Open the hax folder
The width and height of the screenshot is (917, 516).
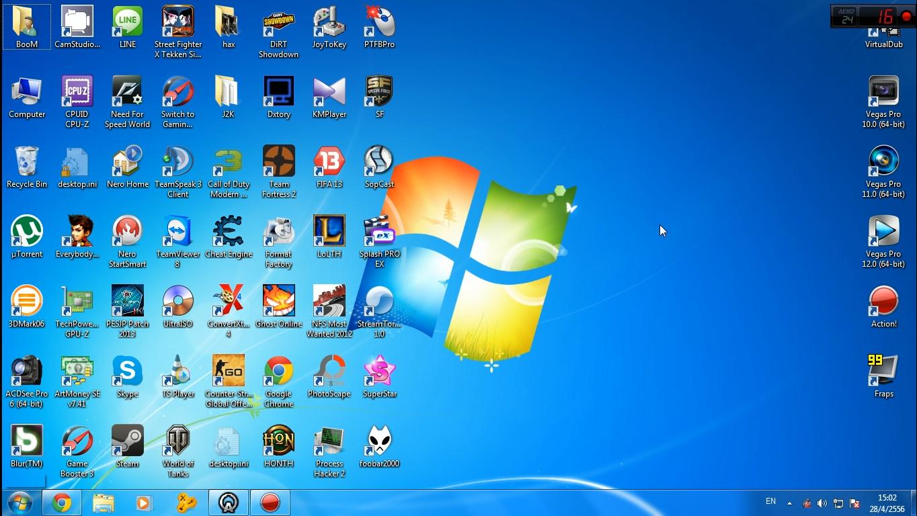(x=229, y=27)
